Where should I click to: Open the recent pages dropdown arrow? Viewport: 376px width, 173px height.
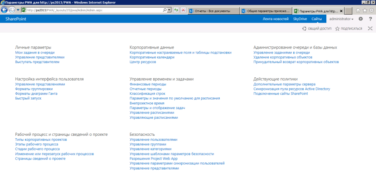pos(18,10)
